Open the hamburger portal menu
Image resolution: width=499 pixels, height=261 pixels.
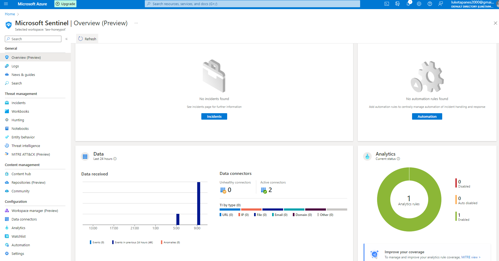pos(6,4)
